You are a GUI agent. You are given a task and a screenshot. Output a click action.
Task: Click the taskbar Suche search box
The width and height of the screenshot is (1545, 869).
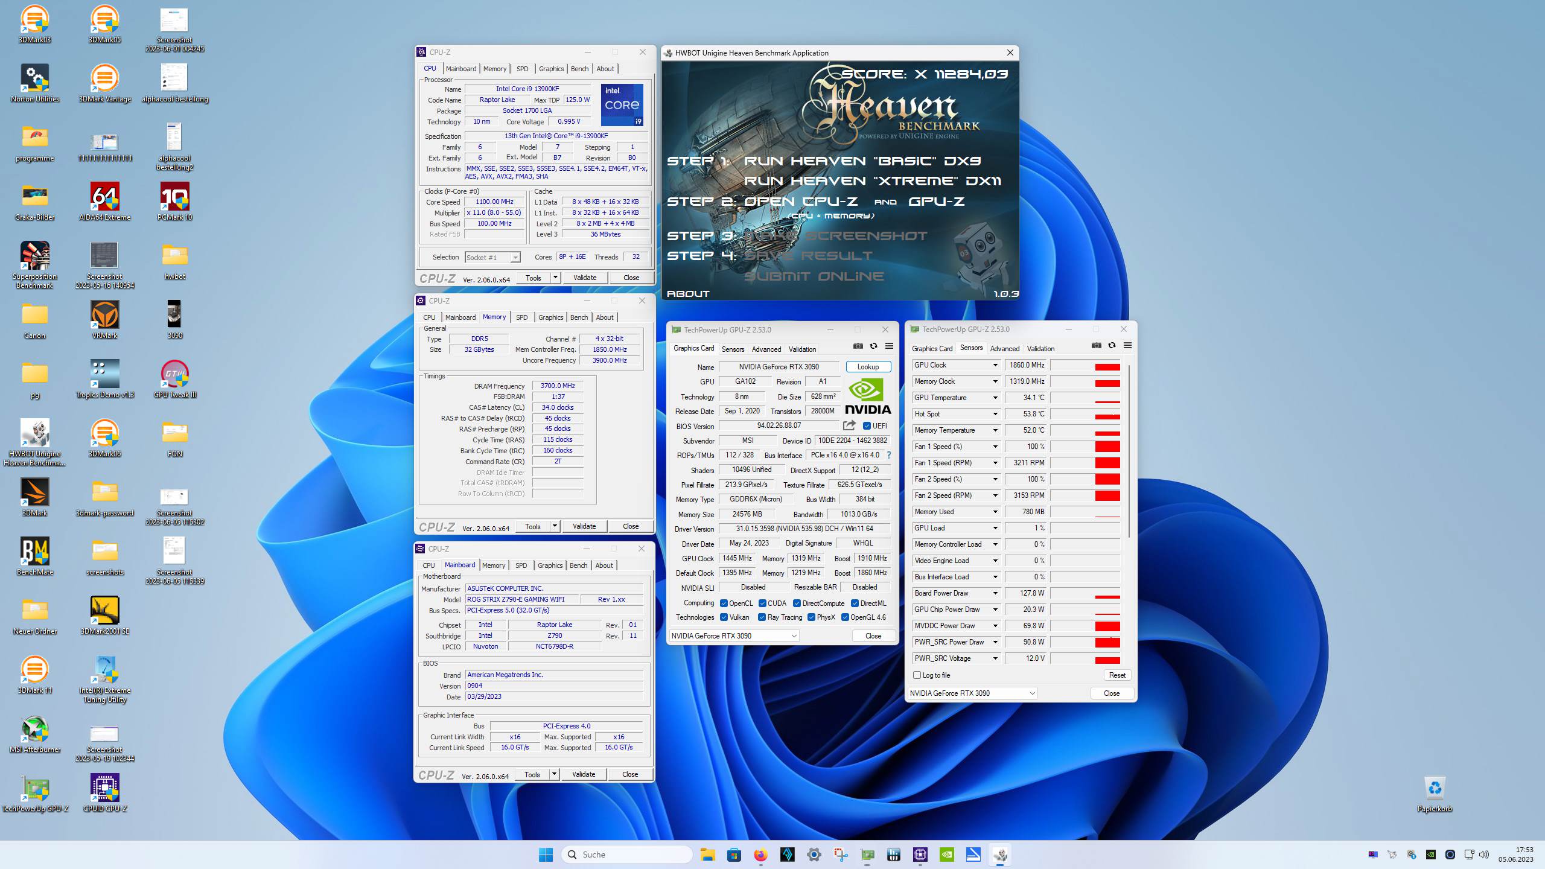pyautogui.click(x=626, y=855)
